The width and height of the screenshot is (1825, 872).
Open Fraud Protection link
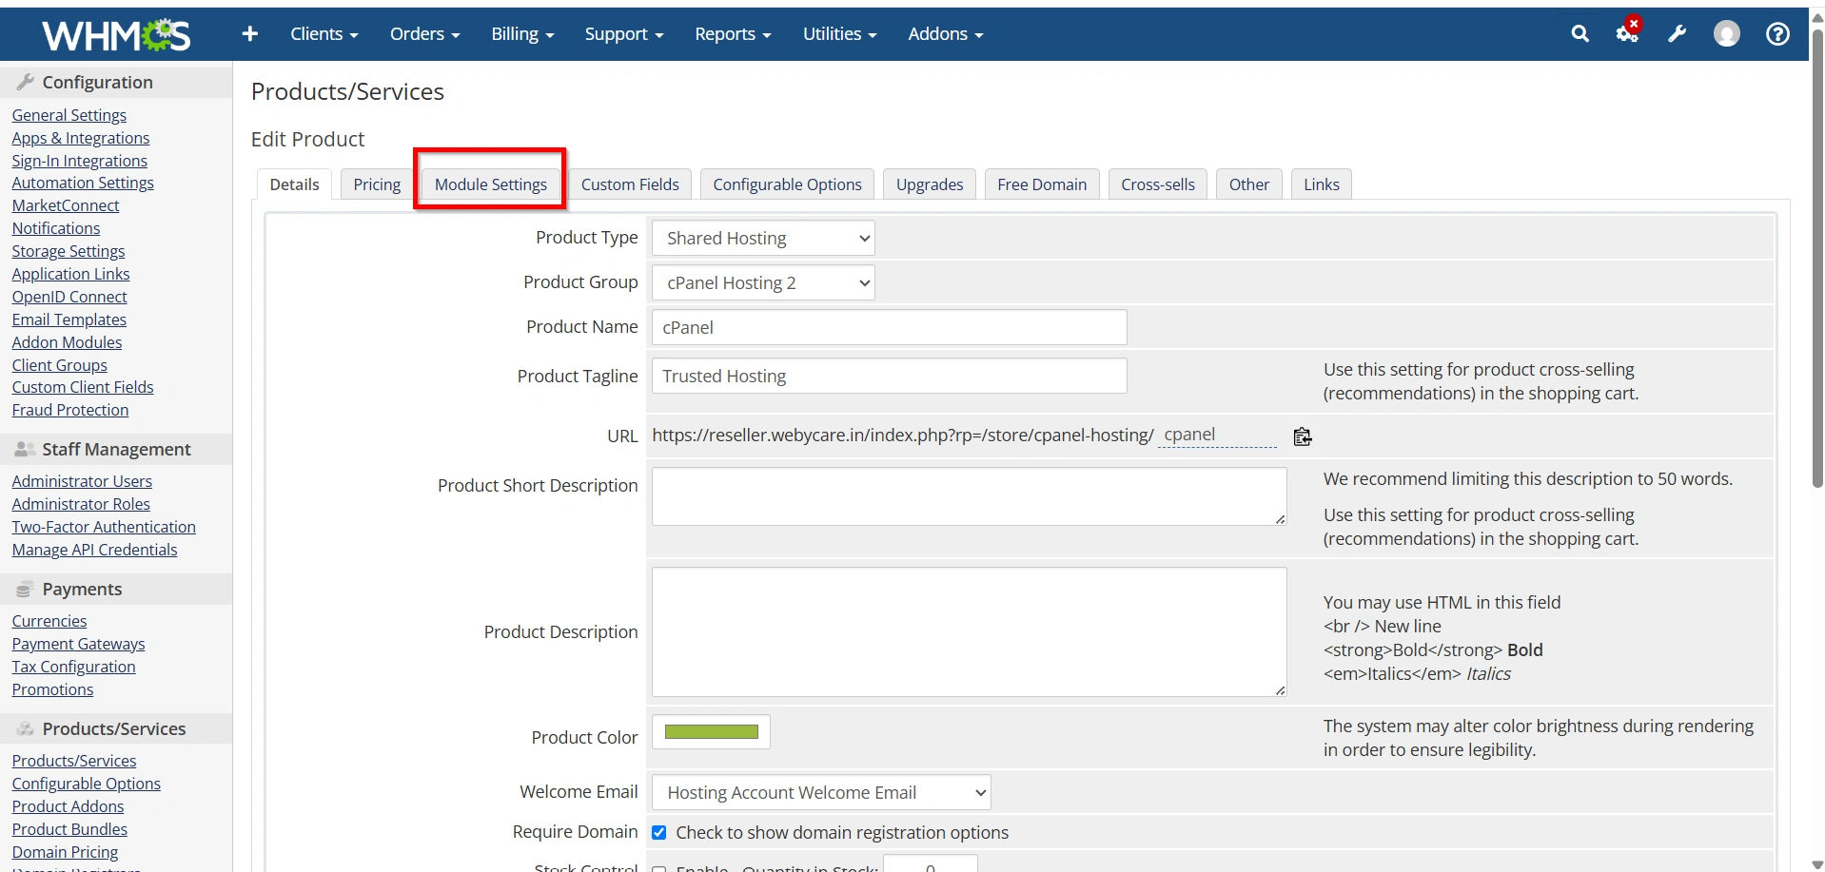(70, 410)
